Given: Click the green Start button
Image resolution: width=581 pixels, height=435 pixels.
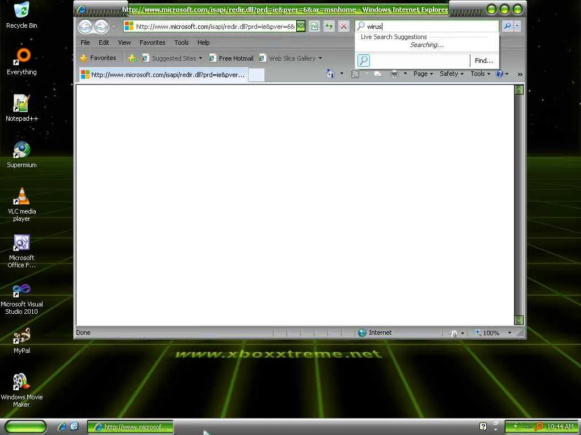Looking at the screenshot, I should coord(26,427).
